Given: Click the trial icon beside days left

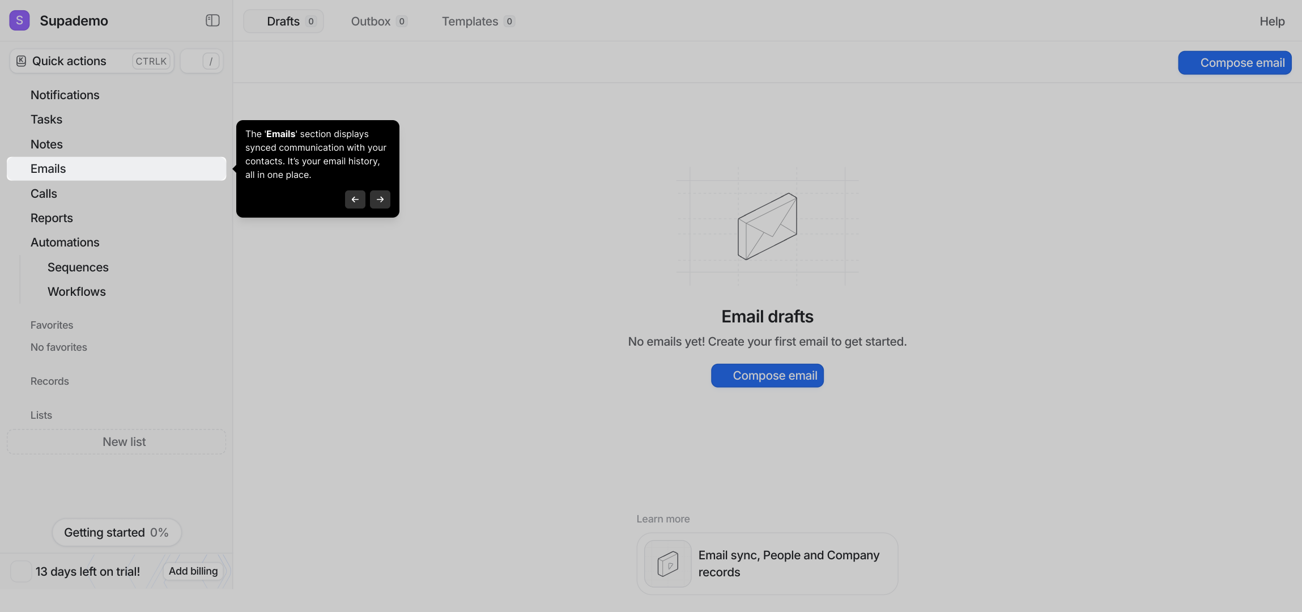Looking at the screenshot, I should (21, 571).
